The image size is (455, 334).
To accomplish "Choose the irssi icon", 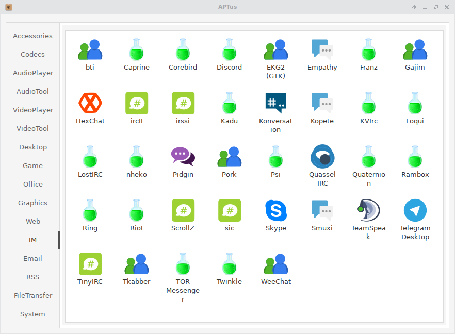I will point(183,103).
